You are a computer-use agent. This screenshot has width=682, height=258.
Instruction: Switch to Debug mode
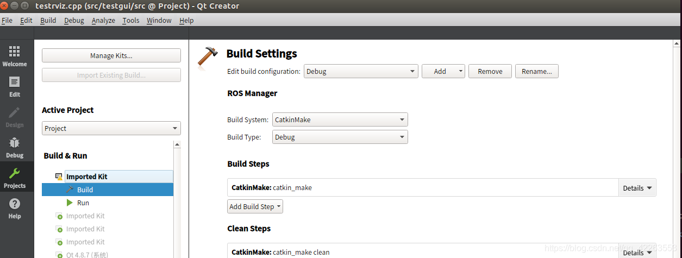click(15, 148)
